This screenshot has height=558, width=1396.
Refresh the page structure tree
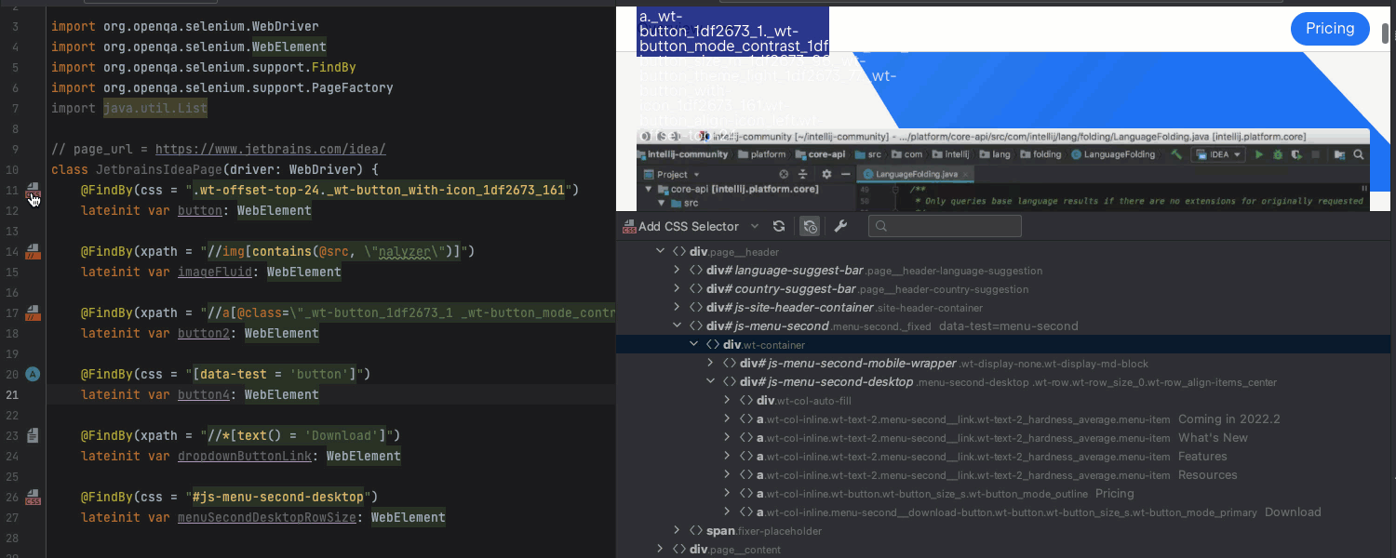point(779,226)
